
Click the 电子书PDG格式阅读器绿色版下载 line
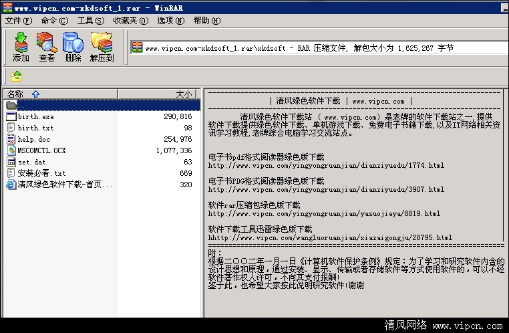pos(266,181)
